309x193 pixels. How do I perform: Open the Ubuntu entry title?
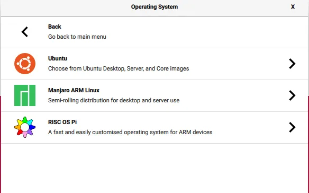[x=58, y=58]
